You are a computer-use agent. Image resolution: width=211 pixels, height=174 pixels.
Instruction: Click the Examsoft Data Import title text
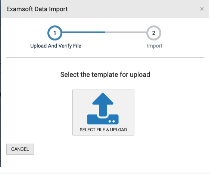coord(37,9)
